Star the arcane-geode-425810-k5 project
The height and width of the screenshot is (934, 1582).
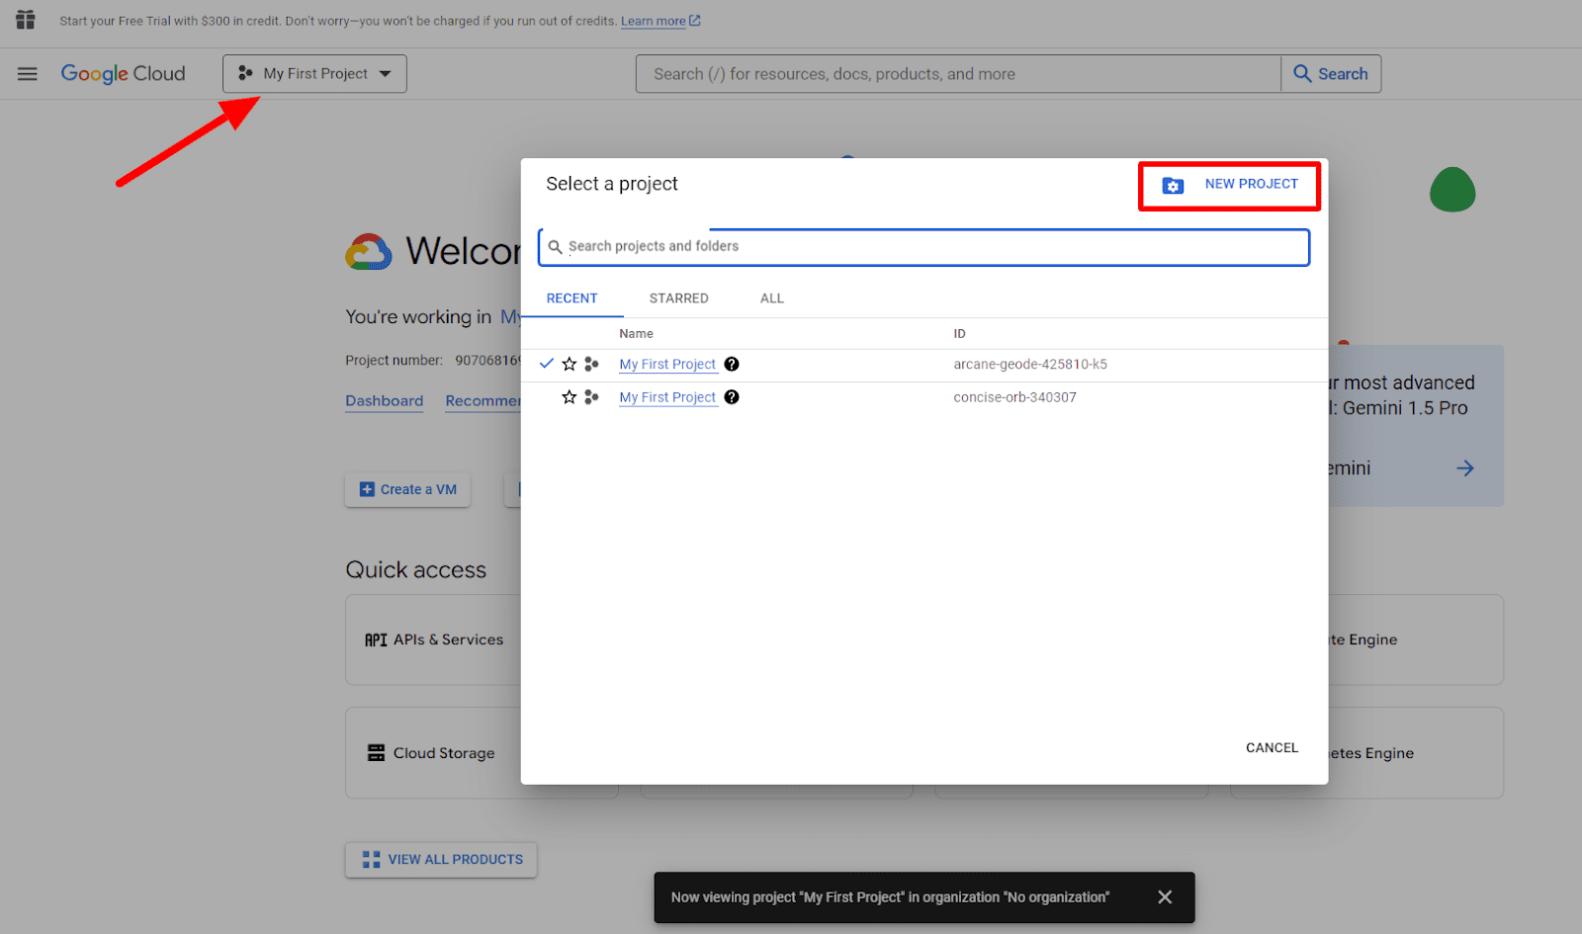(x=570, y=365)
